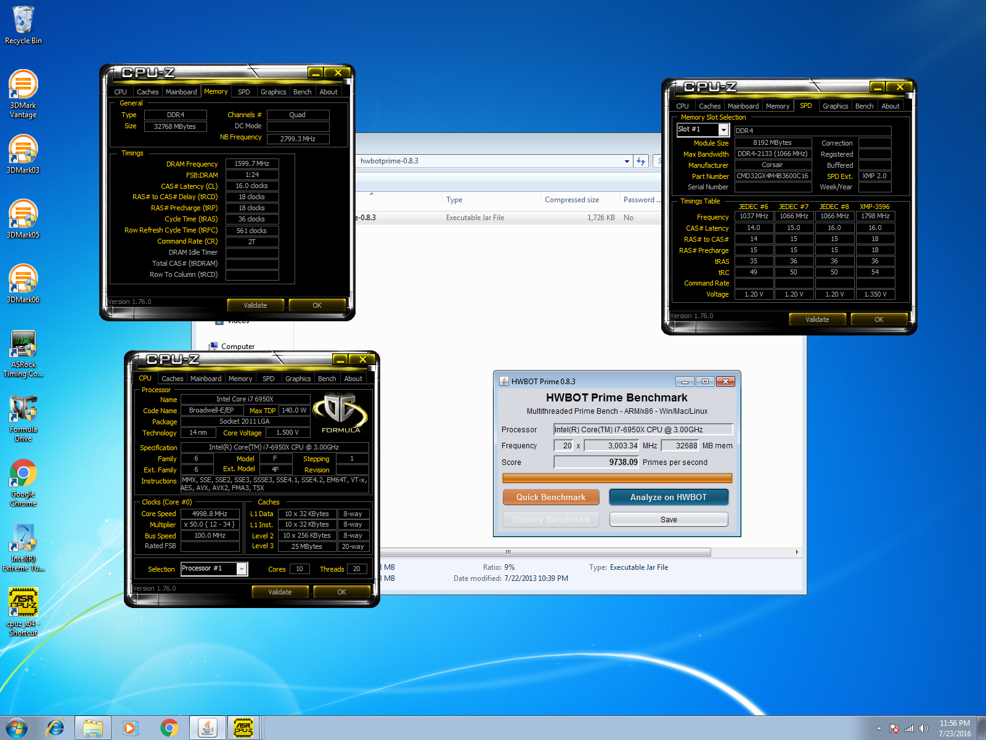The image size is (986, 740).
Task: Open Windows Media Player taskbar icon
Action: coord(130,728)
